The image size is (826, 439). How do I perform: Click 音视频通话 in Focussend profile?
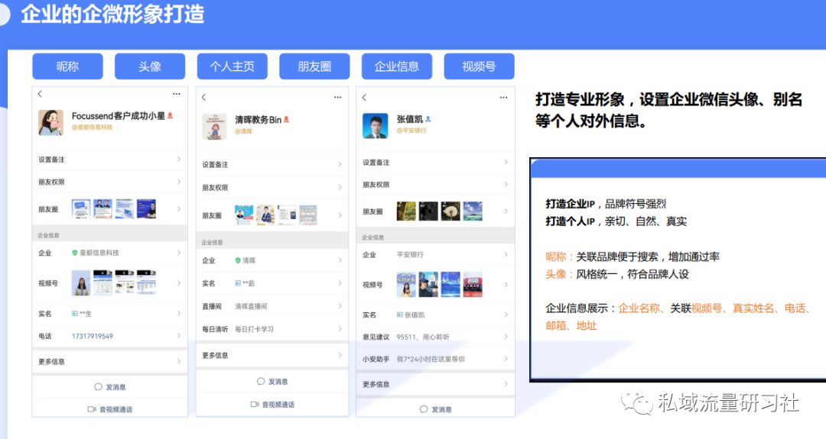click(x=109, y=409)
